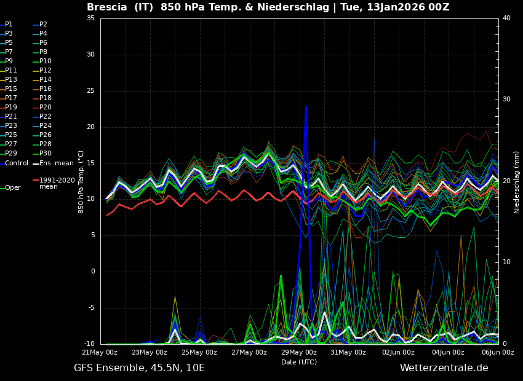The height and width of the screenshot is (381, 523).
Task: Click the 35 tick on the temperature axis
Action: coord(90,18)
